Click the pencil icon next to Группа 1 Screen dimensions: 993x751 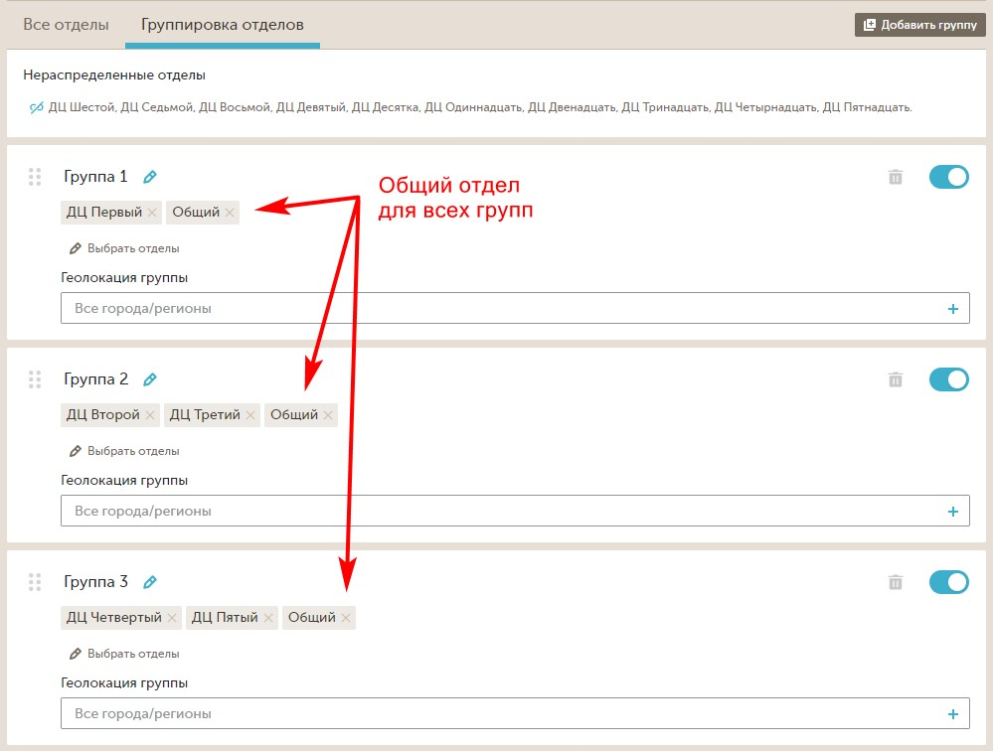[x=150, y=177]
